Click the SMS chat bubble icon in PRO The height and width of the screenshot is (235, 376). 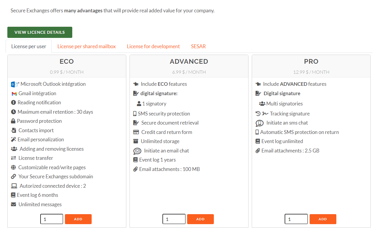259,123
